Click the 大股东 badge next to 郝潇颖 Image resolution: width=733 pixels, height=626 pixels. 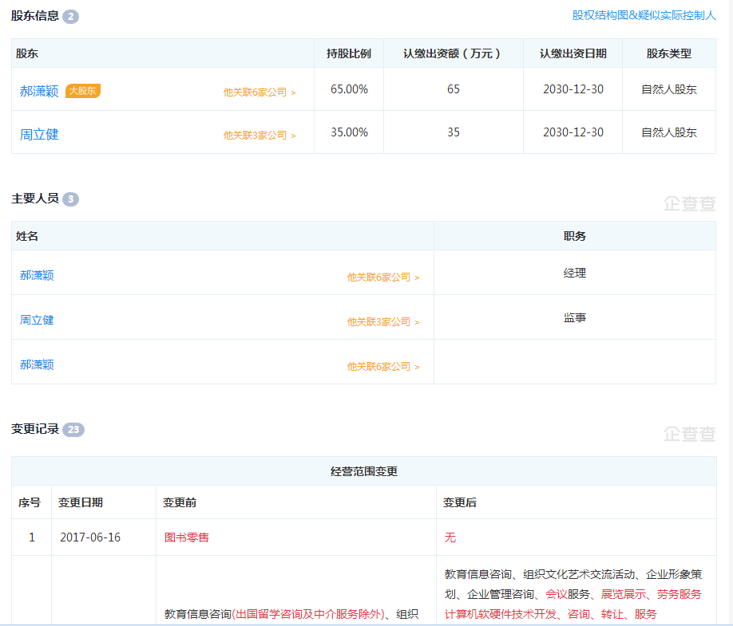point(83,91)
